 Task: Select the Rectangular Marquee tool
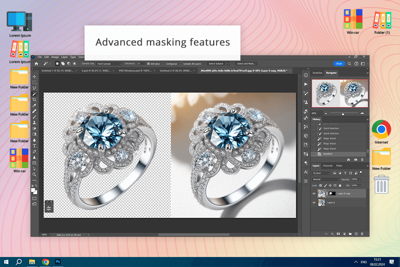(35, 83)
